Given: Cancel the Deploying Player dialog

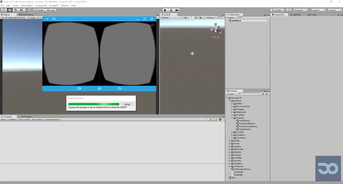Looking at the screenshot, I should coord(127,104).
